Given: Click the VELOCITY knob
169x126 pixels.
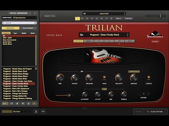Looking at the screenshot, I should pos(119,77).
